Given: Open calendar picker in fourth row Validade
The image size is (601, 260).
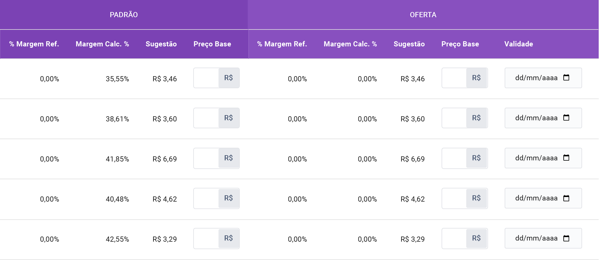Looking at the screenshot, I should coord(566,198).
